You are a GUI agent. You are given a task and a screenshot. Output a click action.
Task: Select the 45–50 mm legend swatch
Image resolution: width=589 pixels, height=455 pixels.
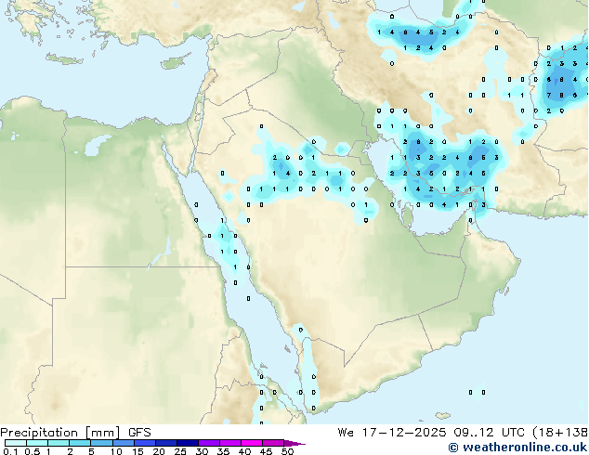pos(273,443)
